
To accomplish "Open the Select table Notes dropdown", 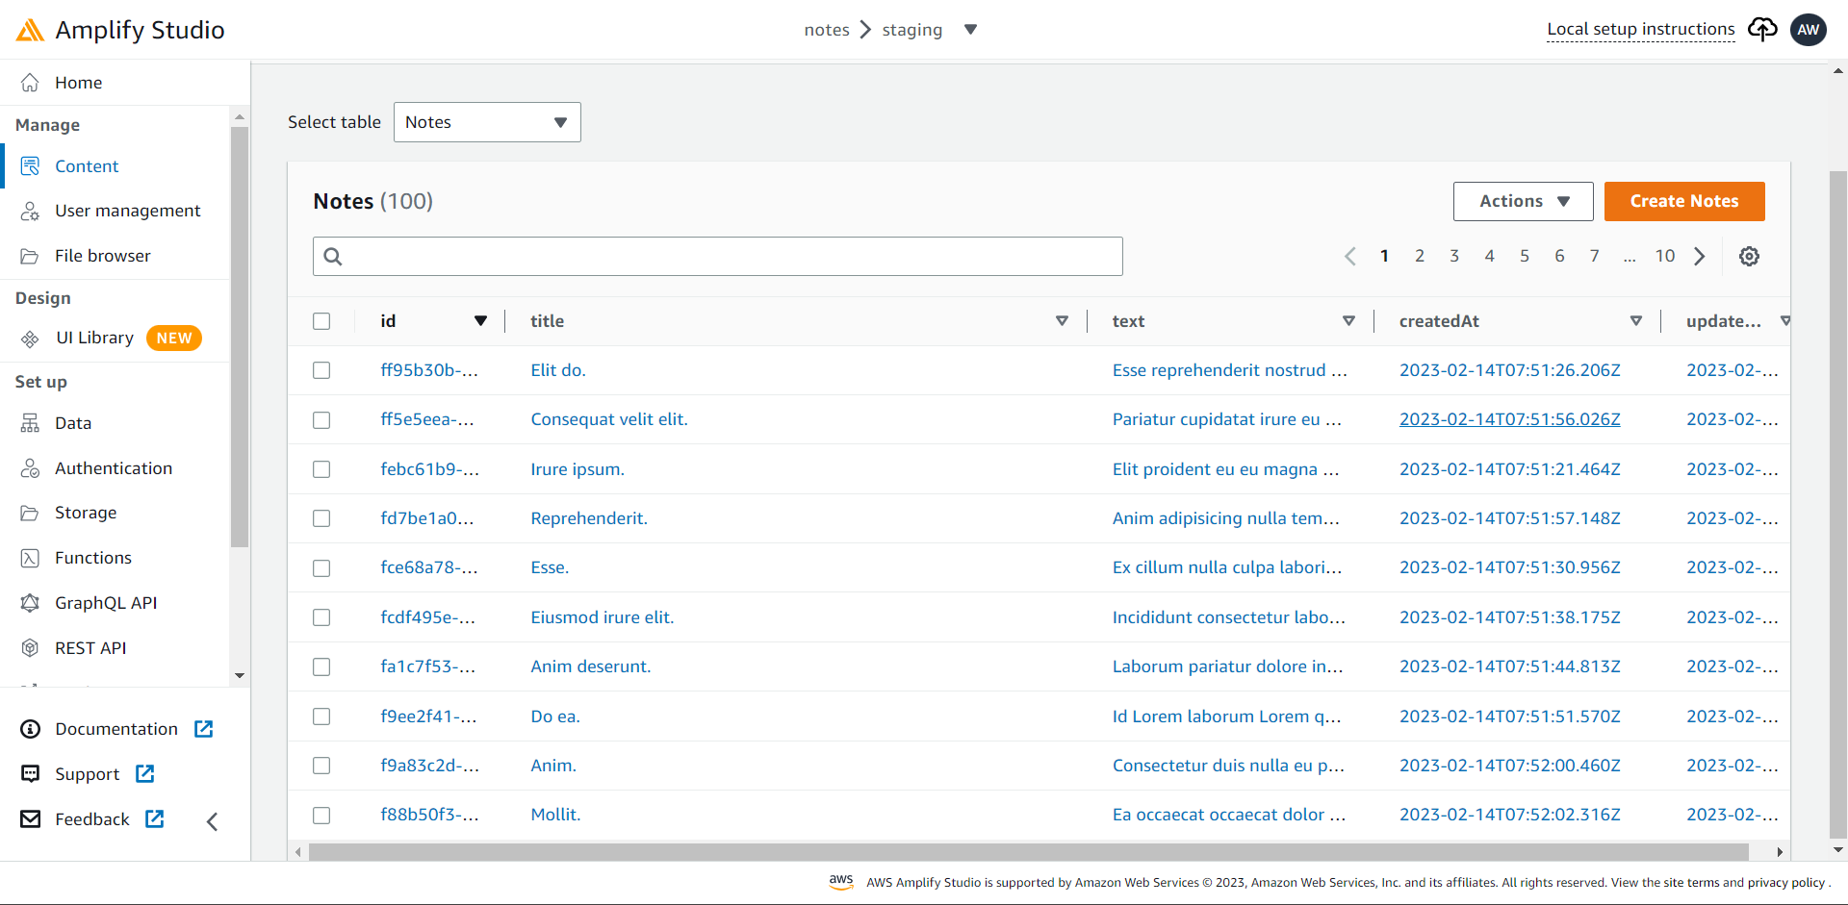I will click(487, 122).
